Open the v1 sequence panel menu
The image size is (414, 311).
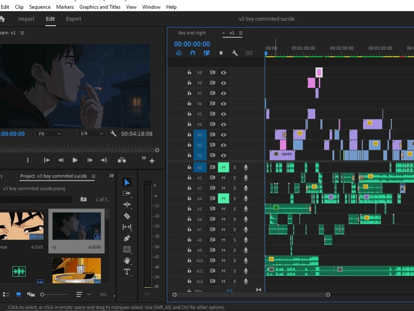click(x=241, y=33)
